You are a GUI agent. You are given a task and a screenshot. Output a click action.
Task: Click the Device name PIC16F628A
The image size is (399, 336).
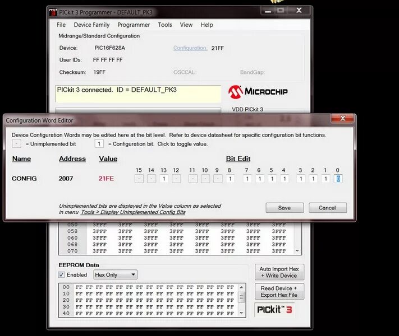[x=109, y=48]
